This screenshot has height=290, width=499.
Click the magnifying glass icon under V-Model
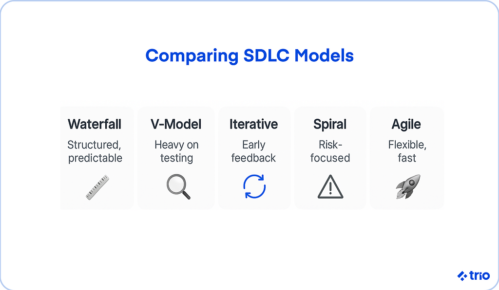click(x=178, y=187)
